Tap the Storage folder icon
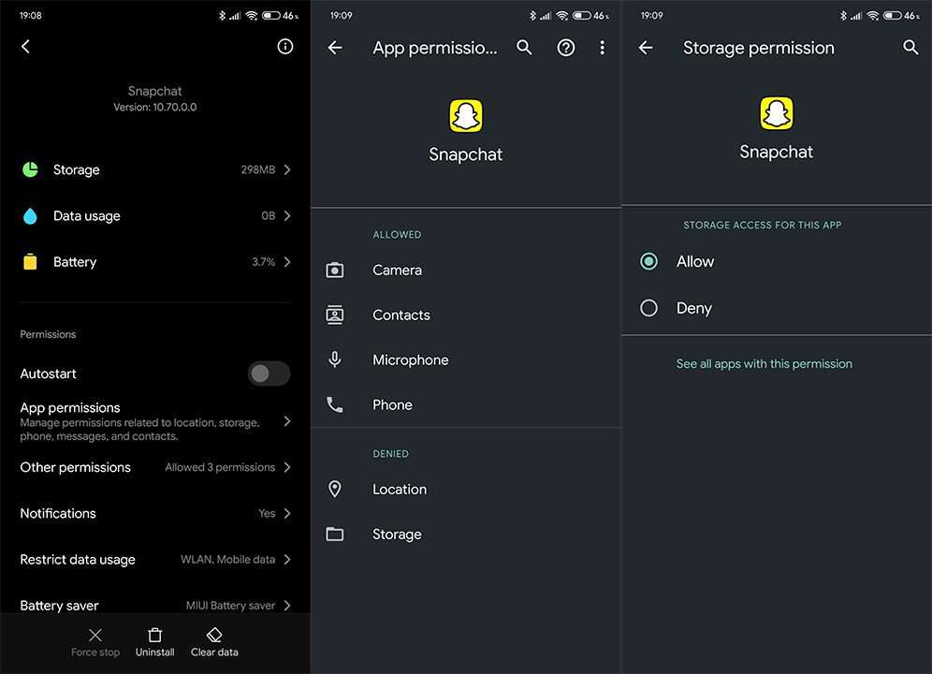932x674 pixels. click(x=335, y=534)
